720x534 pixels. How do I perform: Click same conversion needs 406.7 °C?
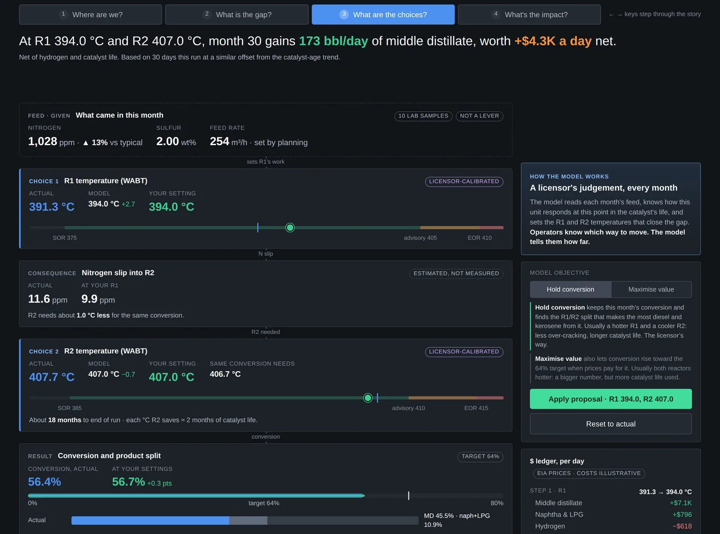point(225,374)
